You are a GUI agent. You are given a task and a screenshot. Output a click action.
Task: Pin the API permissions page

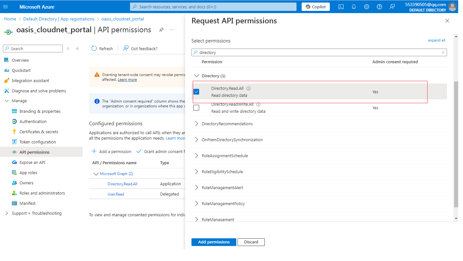click(161, 30)
